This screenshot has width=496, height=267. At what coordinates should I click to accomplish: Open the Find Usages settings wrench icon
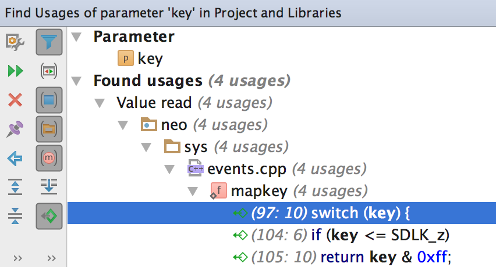(x=15, y=42)
